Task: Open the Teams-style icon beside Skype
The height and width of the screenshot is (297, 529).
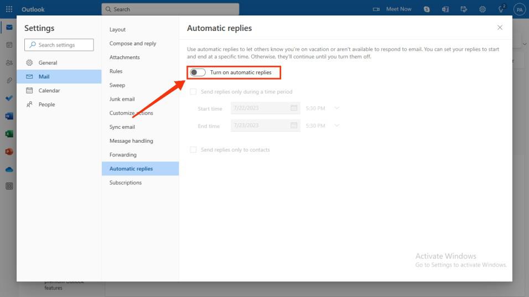Action: coord(445,9)
